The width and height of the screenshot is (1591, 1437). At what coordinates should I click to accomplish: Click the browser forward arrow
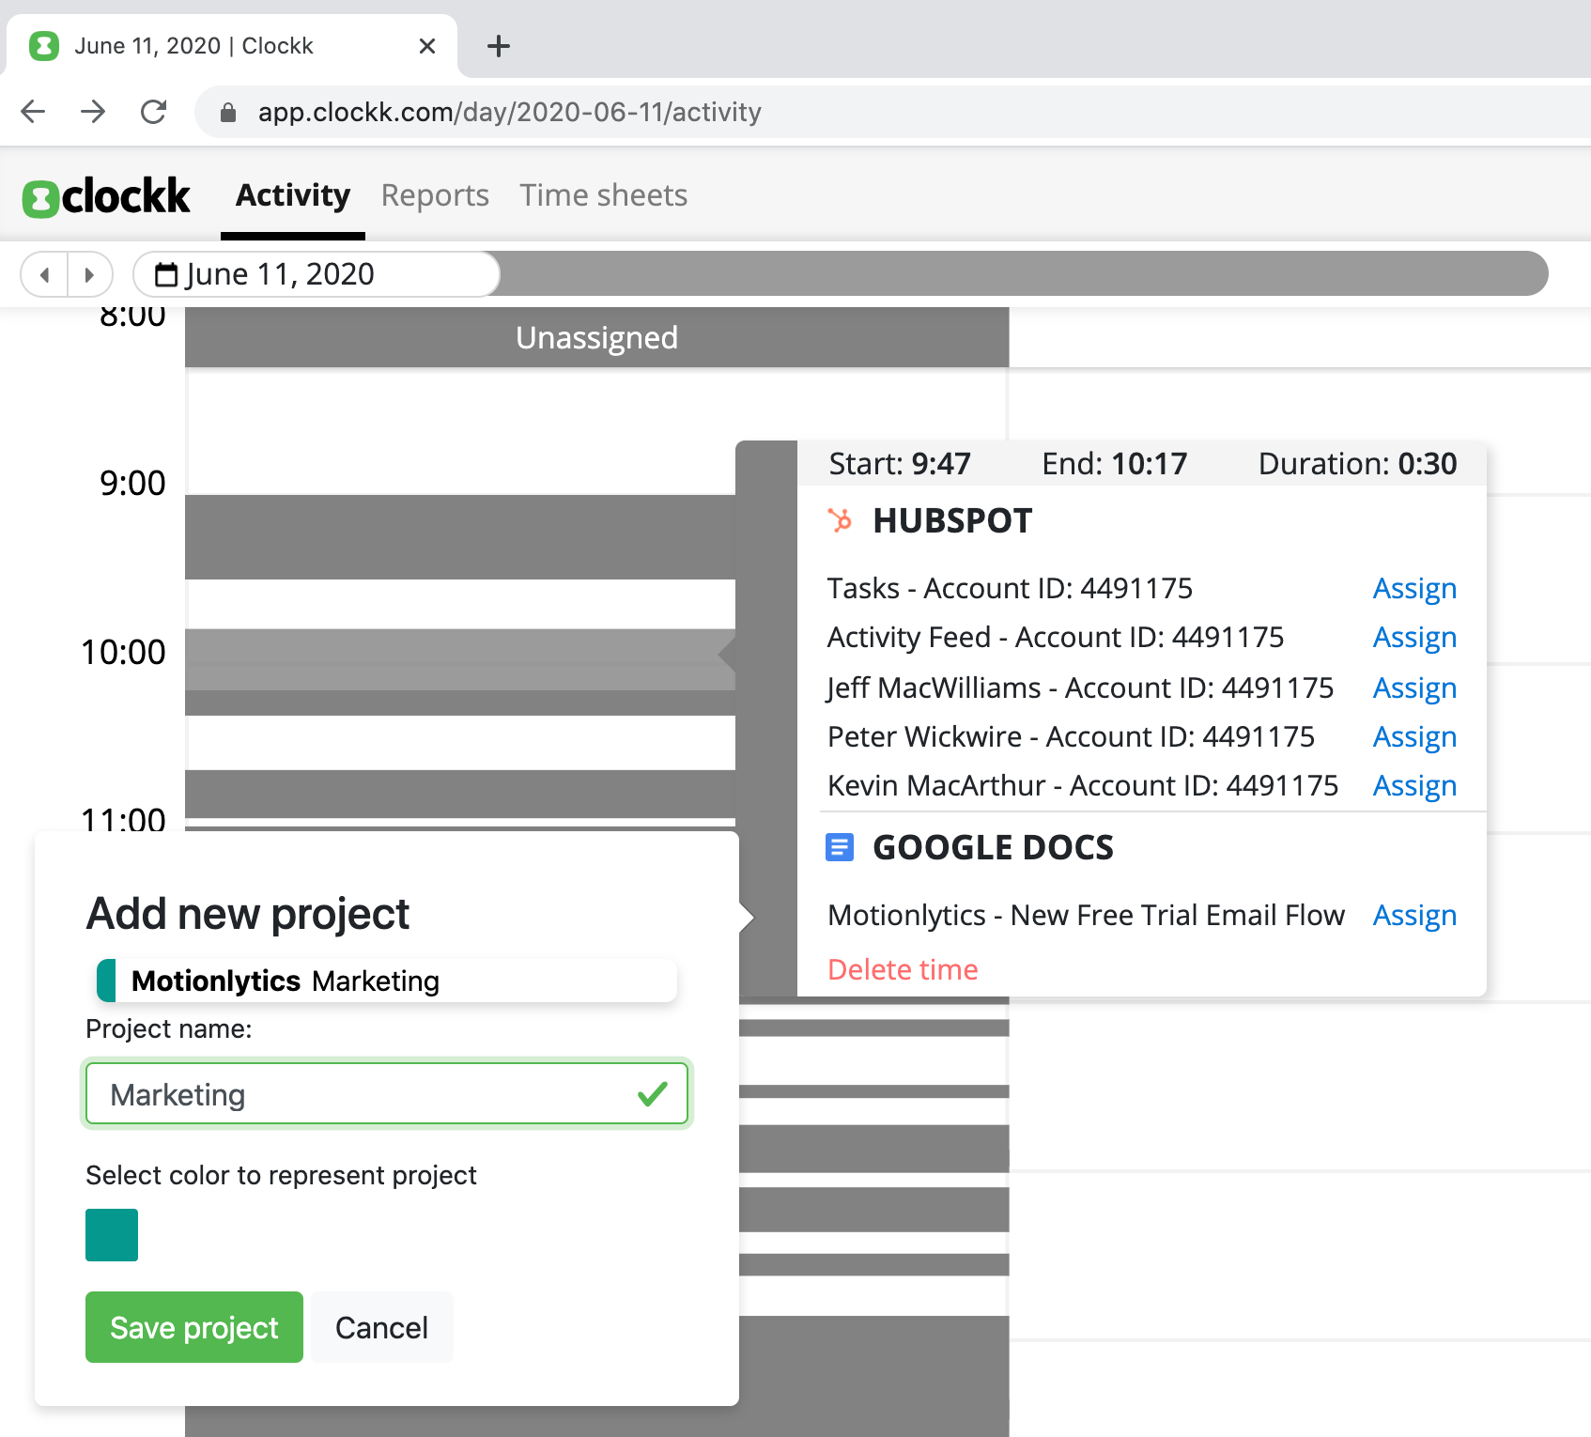(x=93, y=112)
